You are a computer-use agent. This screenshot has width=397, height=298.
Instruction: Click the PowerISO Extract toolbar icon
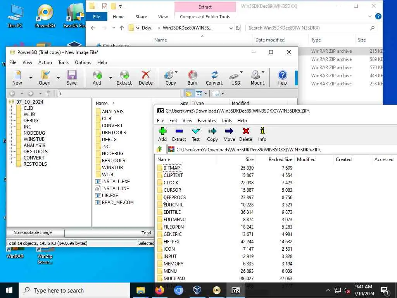coord(124,78)
